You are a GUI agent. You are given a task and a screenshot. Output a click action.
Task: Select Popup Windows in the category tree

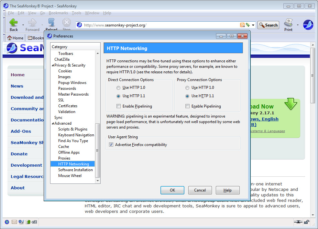click(72, 83)
